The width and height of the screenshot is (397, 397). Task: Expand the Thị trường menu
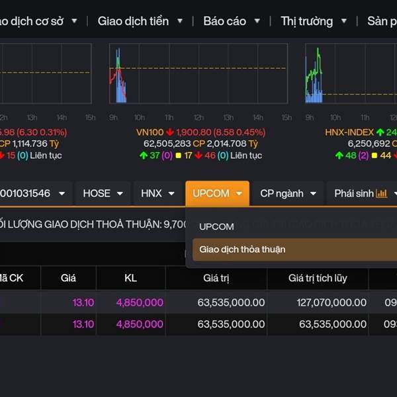pyautogui.click(x=312, y=21)
